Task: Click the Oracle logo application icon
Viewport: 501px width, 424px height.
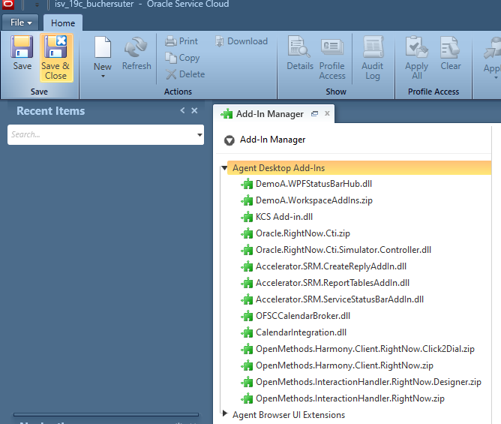Action: tap(7, 5)
